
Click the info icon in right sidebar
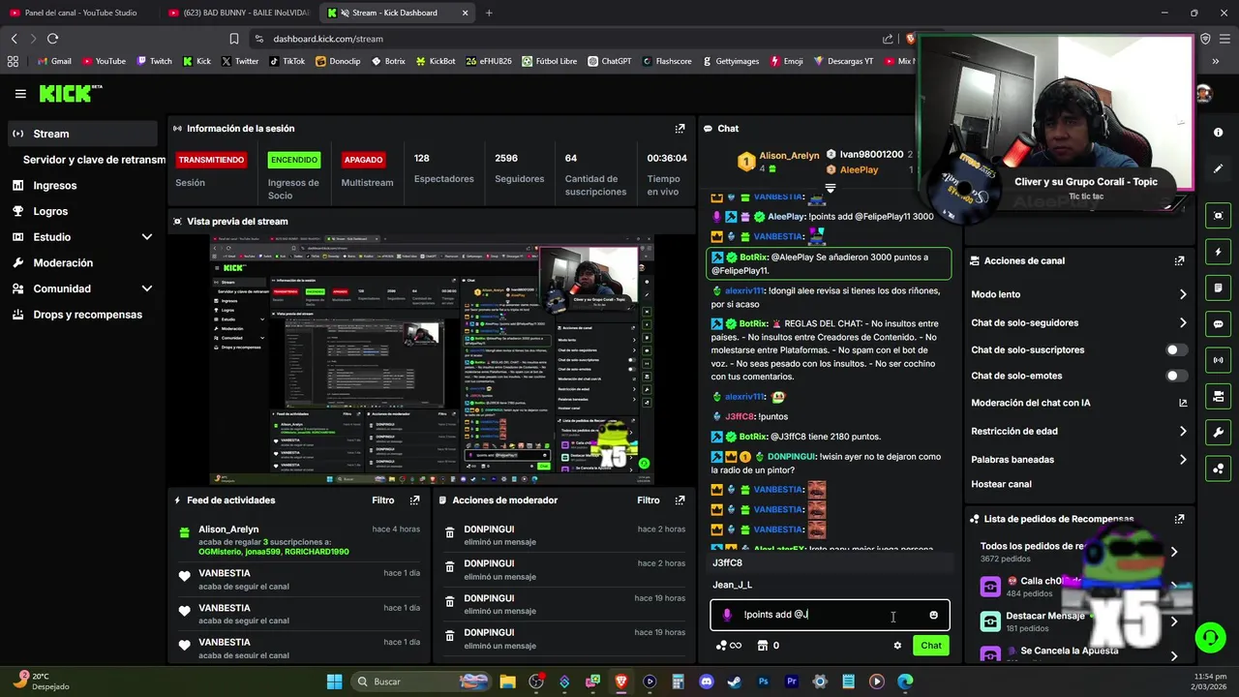(1218, 132)
